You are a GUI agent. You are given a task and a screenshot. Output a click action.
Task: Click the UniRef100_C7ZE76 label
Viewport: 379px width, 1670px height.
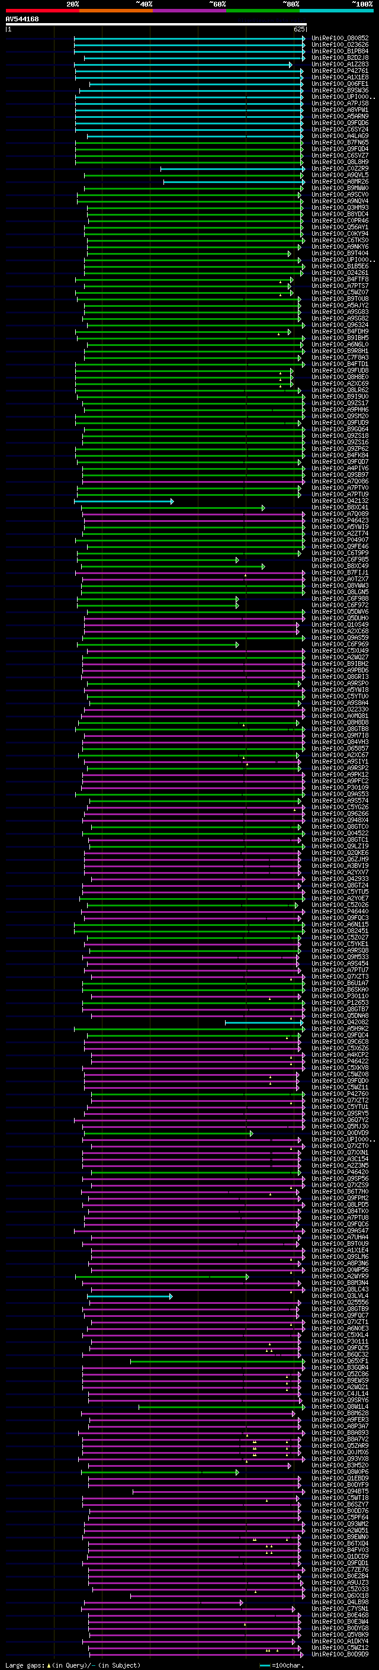pos(340,1569)
